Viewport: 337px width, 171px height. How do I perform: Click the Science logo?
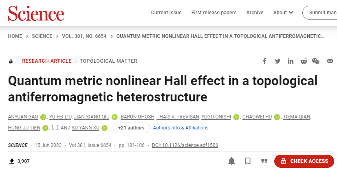pos(36,13)
